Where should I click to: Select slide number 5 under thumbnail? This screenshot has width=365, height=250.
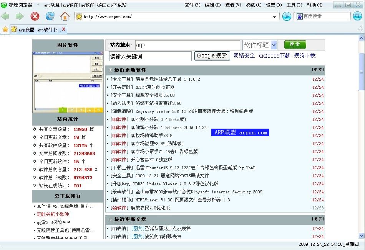click(98, 110)
